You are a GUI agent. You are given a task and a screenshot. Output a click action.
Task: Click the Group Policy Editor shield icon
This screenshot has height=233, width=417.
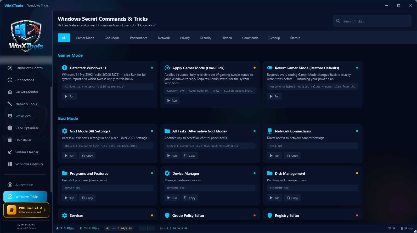pos(167,215)
